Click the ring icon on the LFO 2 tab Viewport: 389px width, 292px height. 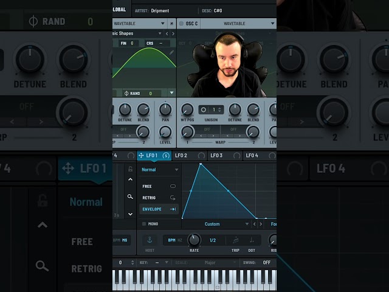[201, 156]
